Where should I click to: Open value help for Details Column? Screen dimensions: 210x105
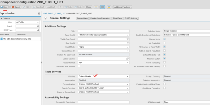tap(127, 58)
